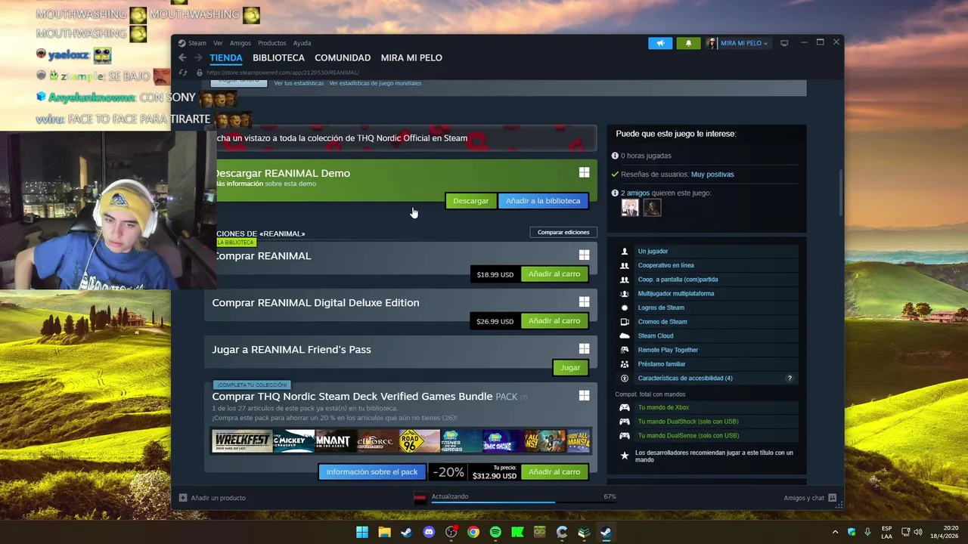The image size is (968, 544).
Task: Click 'Comparar ediciones' button
Action: point(563,232)
